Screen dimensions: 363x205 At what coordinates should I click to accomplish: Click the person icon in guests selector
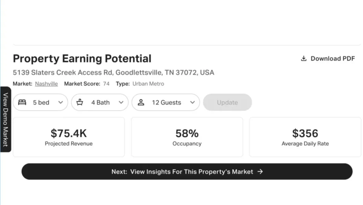(x=141, y=102)
